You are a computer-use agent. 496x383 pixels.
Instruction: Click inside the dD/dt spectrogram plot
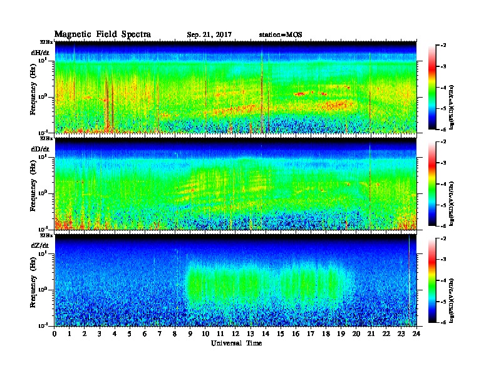tap(235, 183)
